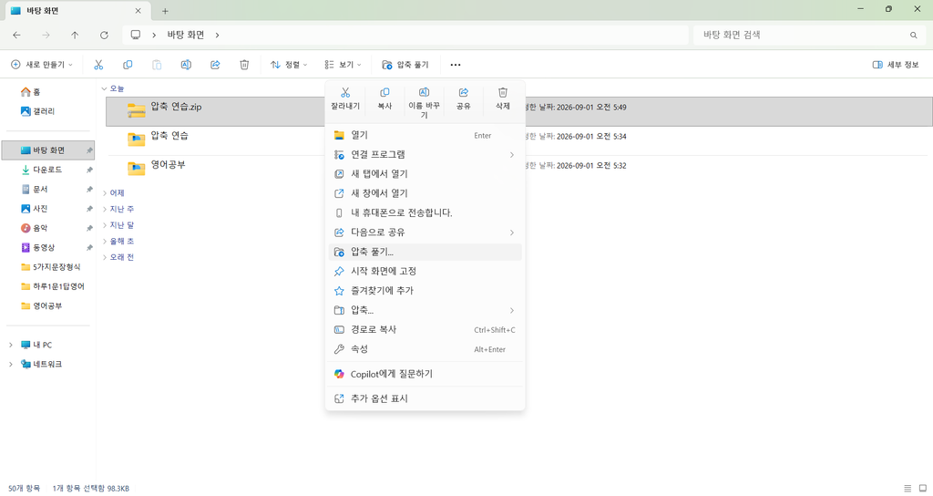The image size is (933, 496).
Task: Click the Copy icon in the toolbar
Action: point(128,65)
